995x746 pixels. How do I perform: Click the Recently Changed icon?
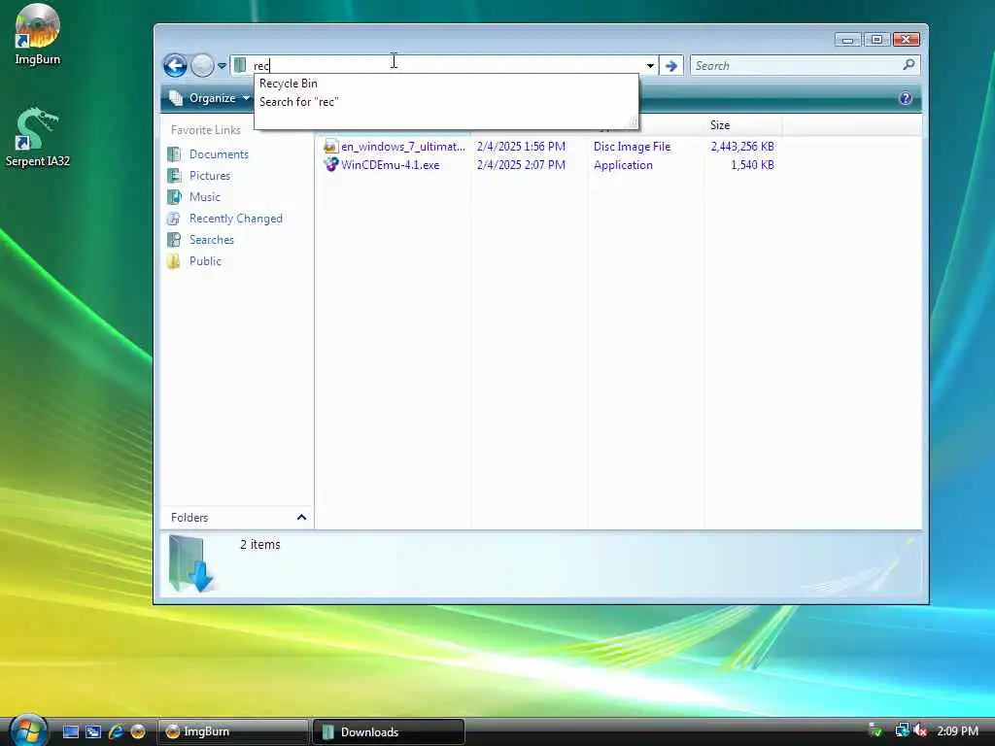click(x=174, y=219)
